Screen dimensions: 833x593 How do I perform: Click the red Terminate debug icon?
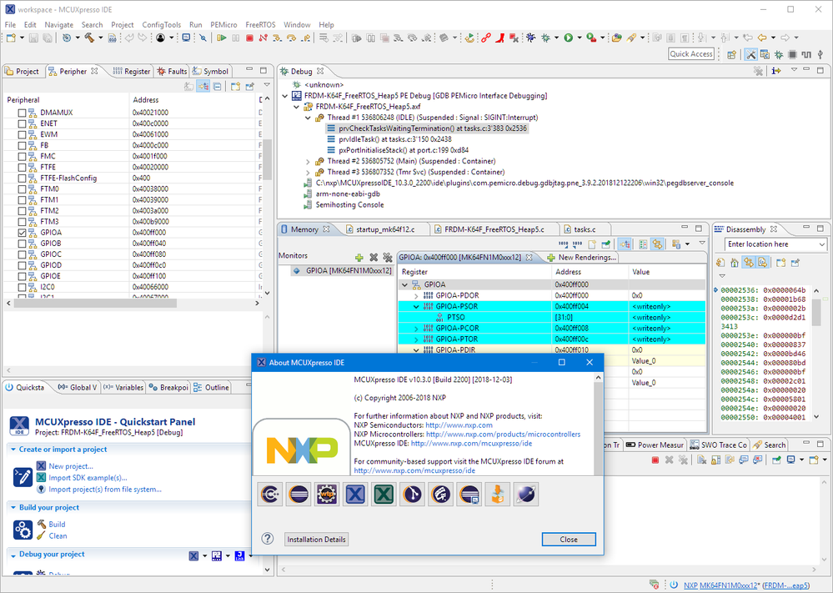[x=249, y=38]
